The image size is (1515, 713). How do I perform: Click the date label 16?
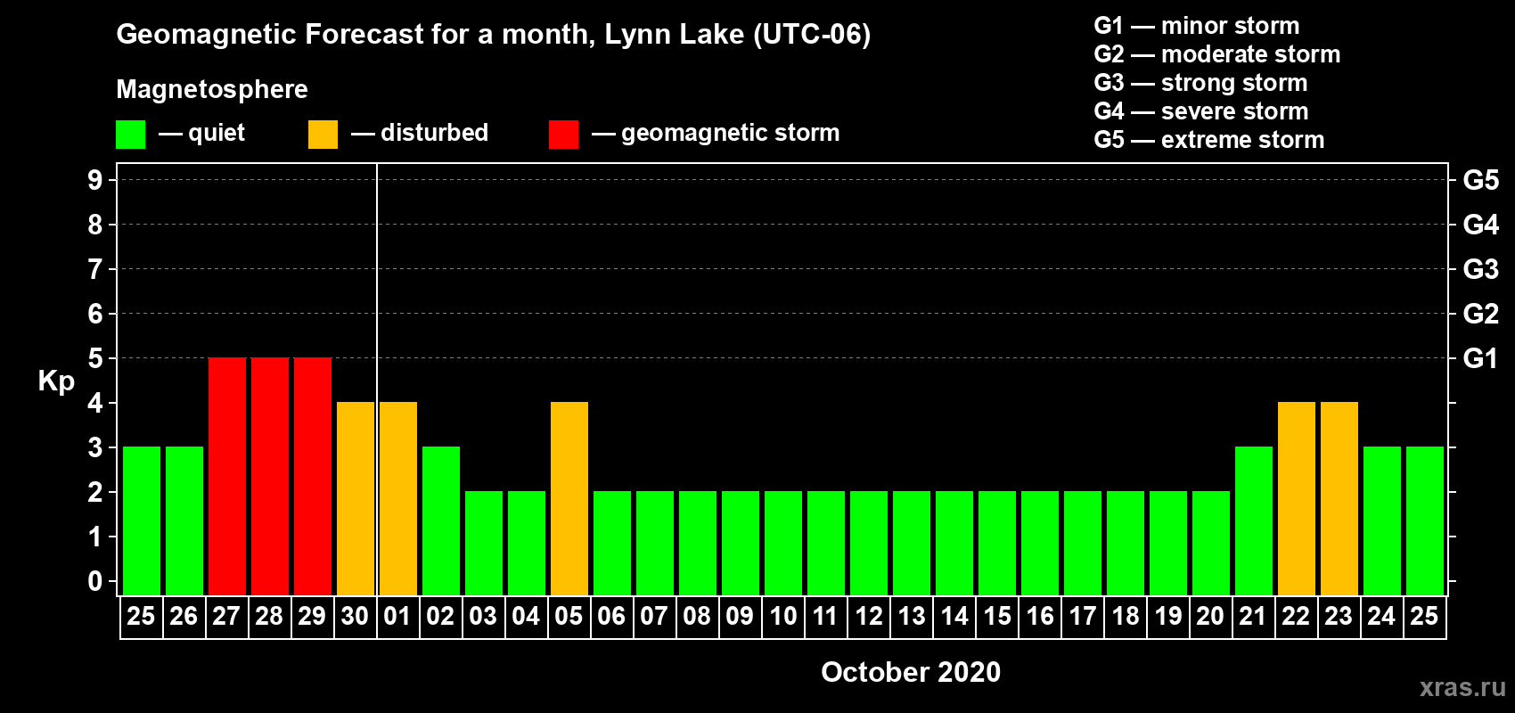click(1039, 617)
